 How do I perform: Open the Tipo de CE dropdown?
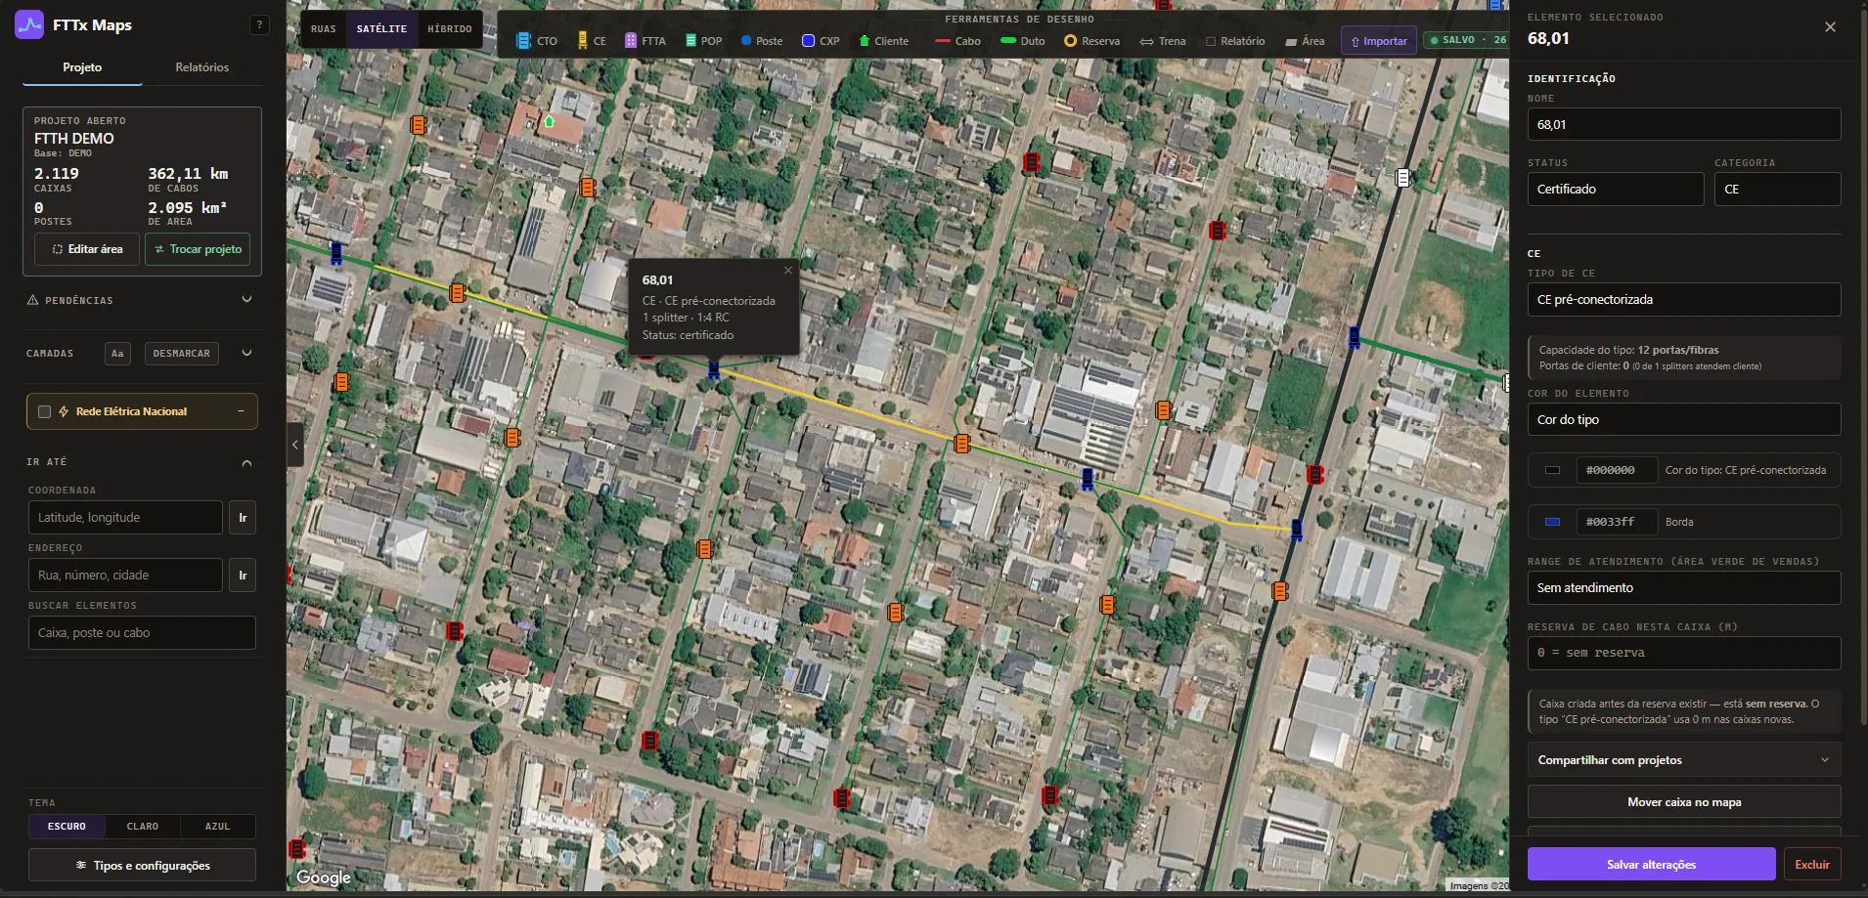pos(1684,300)
